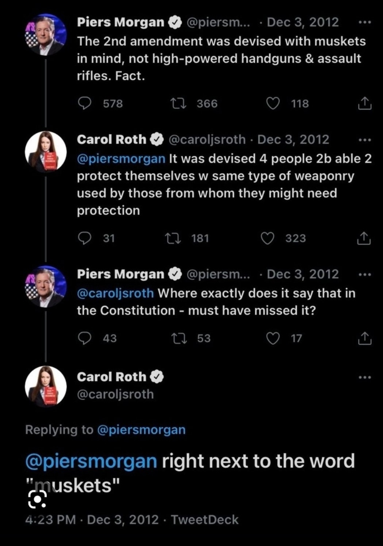The width and height of the screenshot is (383, 546).
Task: Reply to Piers Morgan's musket tweet
Action: click(x=85, y=103)
